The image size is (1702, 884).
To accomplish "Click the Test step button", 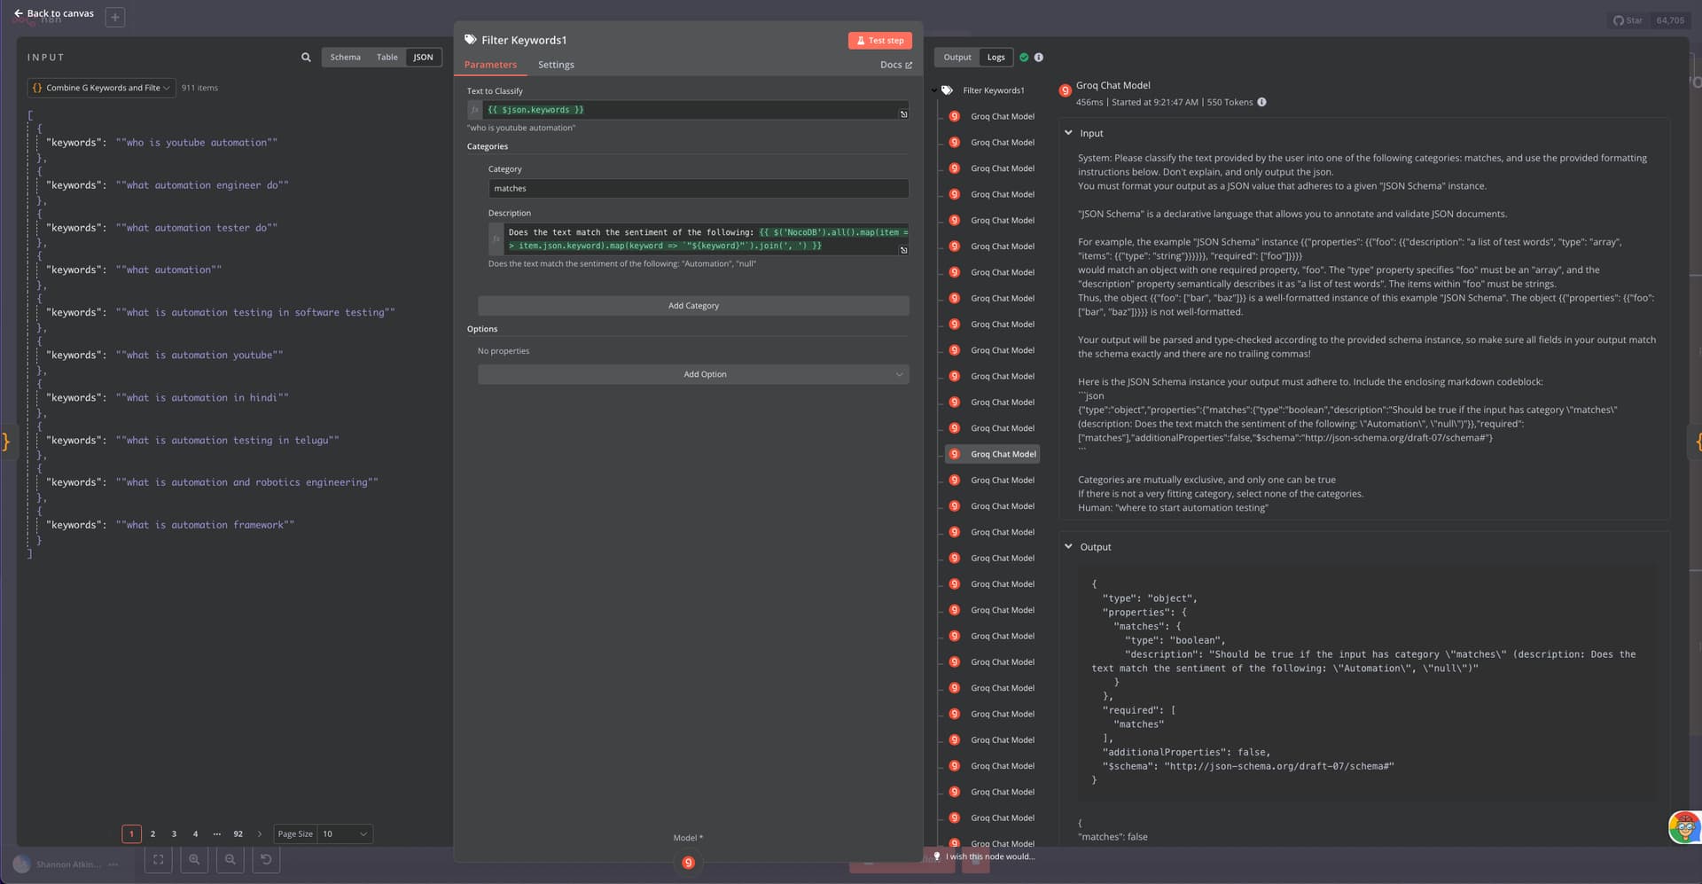I will 879,41.
